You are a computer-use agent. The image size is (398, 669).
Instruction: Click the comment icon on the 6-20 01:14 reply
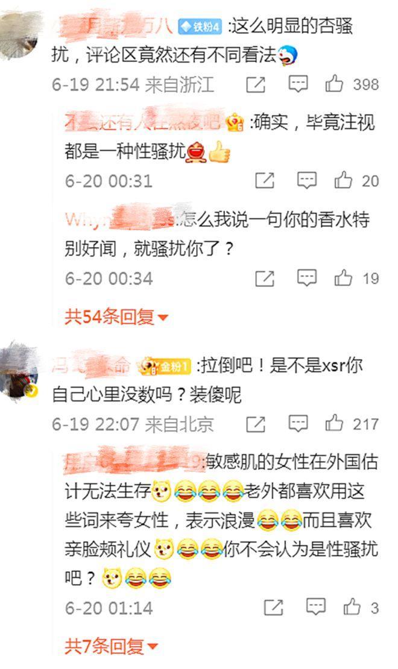pyautogui.click(x=316, y=607)
